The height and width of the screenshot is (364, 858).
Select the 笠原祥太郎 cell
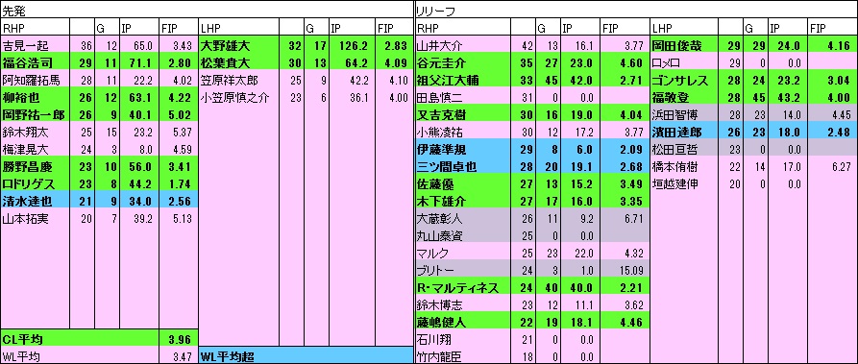tap(238, 80)
